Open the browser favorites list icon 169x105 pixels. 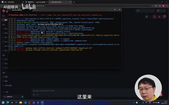point(160,6)
